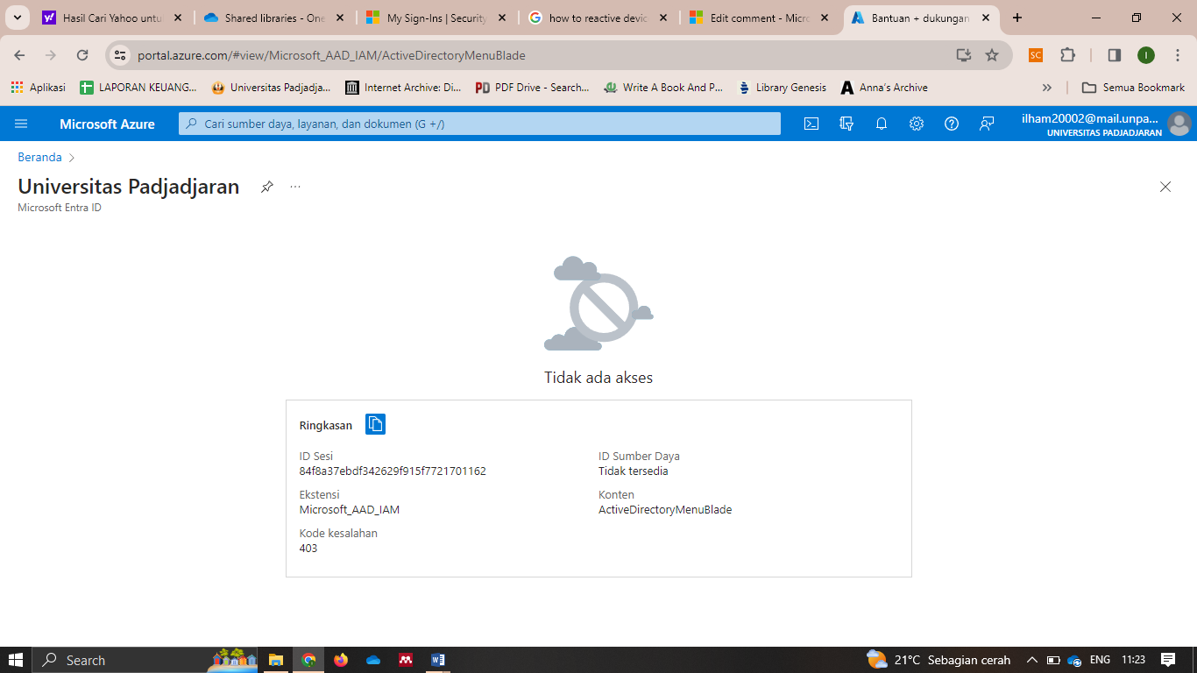
Task: Open Library Genesis bookmark
Action: click(783, 88)
